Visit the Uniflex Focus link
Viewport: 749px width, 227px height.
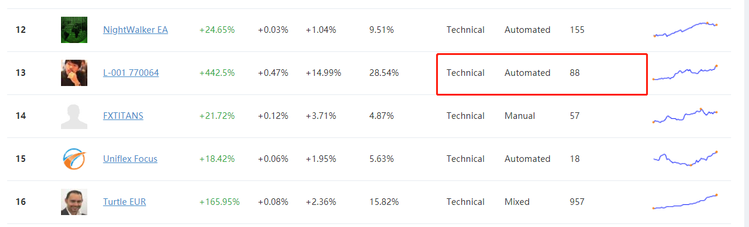click(130, 159)
